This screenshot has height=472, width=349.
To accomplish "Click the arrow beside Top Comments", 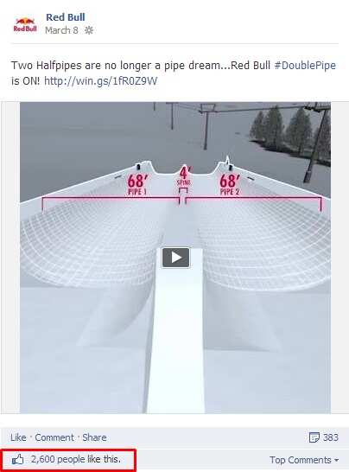I will point(336,460).
